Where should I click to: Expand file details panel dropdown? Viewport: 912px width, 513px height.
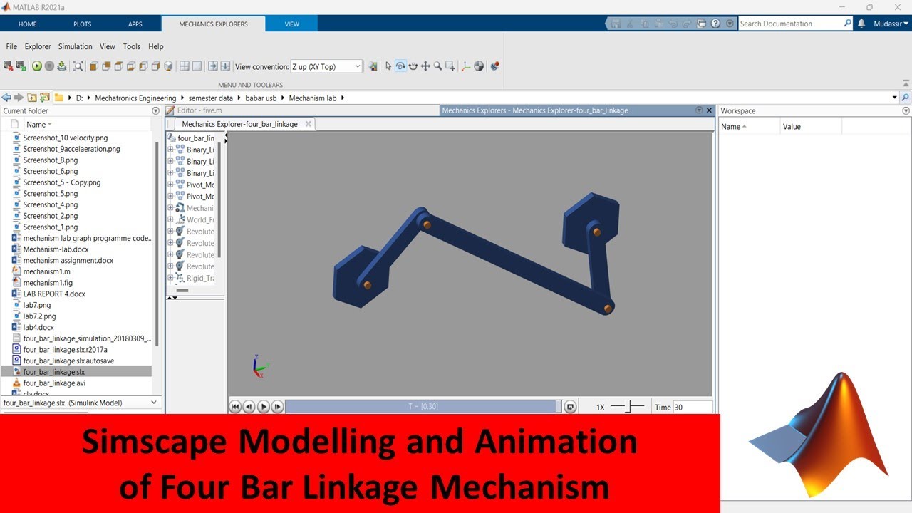coord(154,403)
